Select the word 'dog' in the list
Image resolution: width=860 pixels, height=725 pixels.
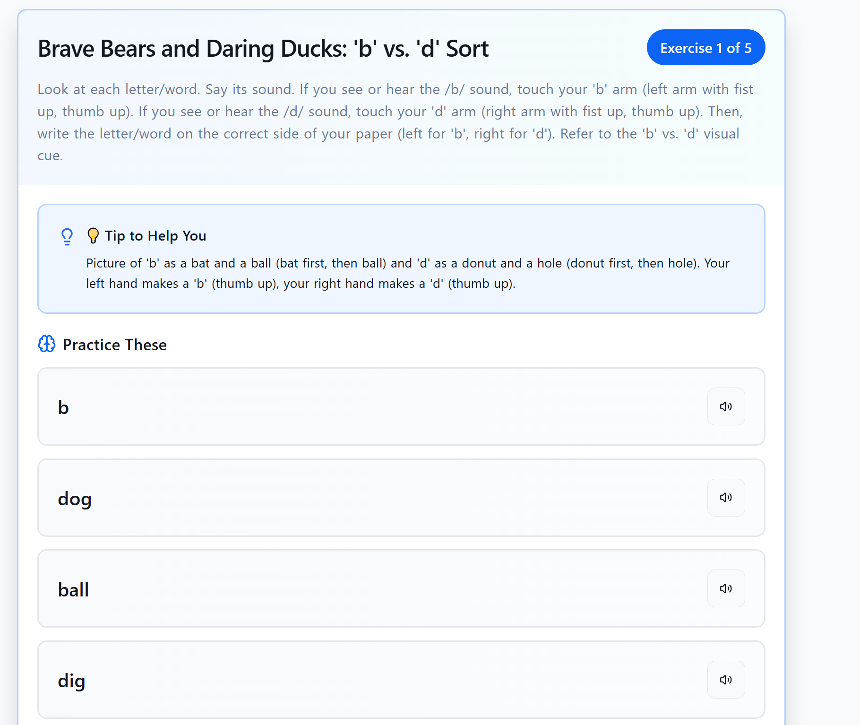(75, 499)
